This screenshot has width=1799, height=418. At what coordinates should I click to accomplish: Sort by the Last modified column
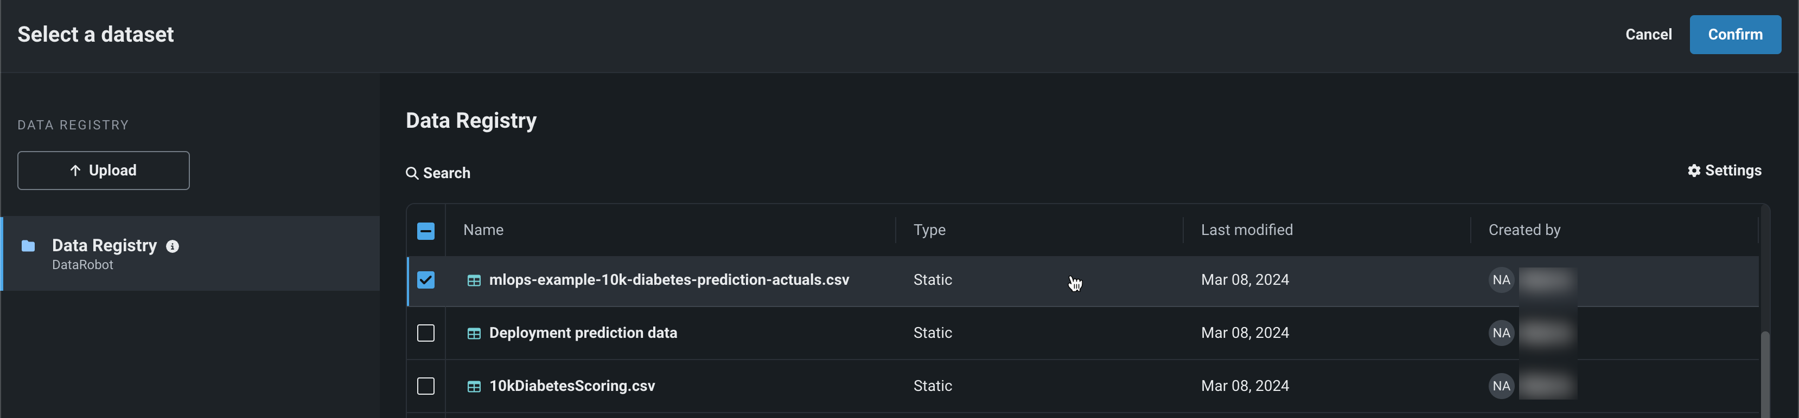[1247, 231]
